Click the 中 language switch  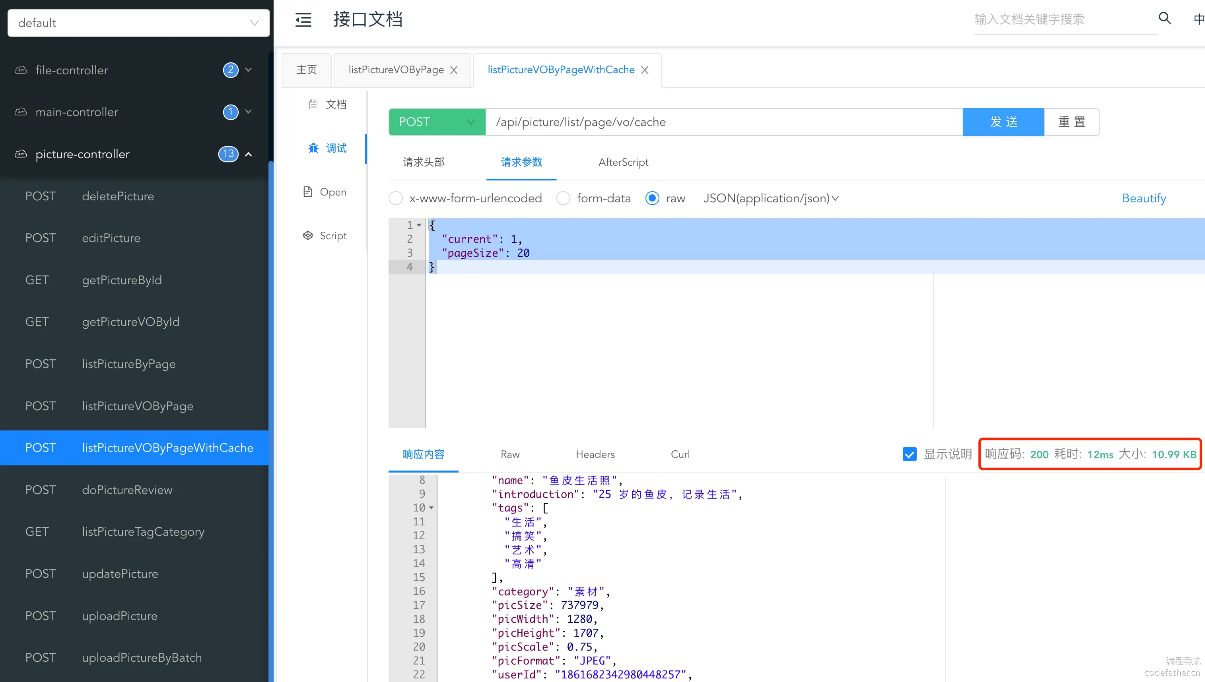(1199, 19)
